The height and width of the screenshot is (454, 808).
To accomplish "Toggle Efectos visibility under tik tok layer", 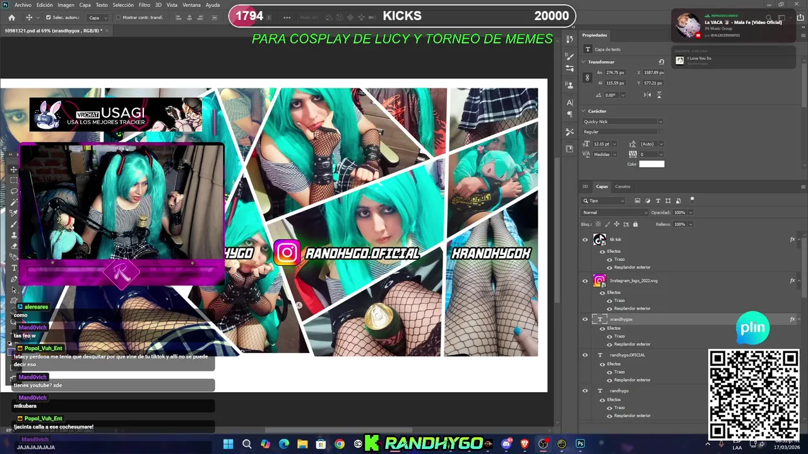I will click(602, 252).
